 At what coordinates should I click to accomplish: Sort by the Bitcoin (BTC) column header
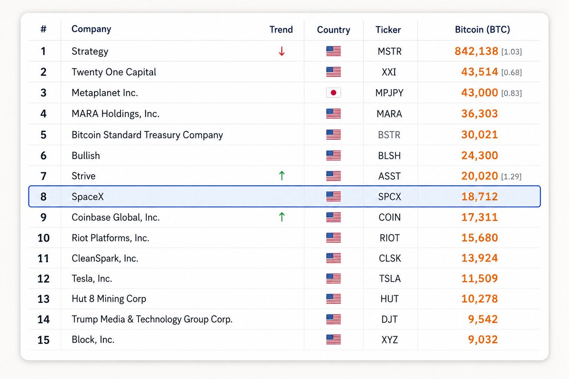click(482, 29)
